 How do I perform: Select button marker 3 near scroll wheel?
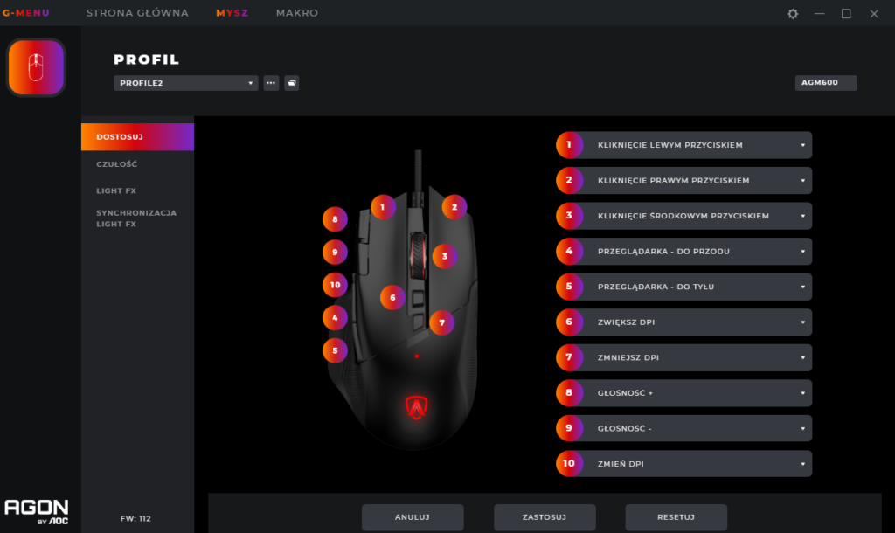pos(445,256)
